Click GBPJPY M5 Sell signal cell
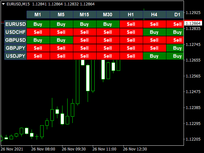The width and height of the screenshot is (204, 153). tap(62, 48)
